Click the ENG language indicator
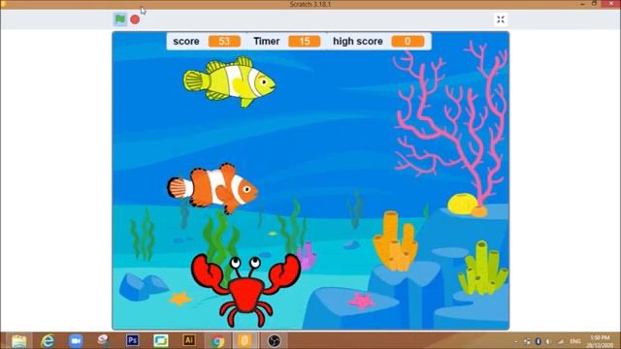Viewport: 621px width, 349px height. click(575, 341)
